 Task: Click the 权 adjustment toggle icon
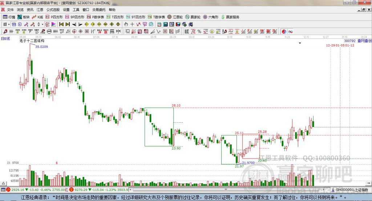click(x=47, y=24)
